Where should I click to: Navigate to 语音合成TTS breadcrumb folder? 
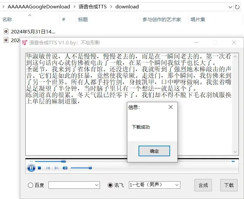point(93,7)
